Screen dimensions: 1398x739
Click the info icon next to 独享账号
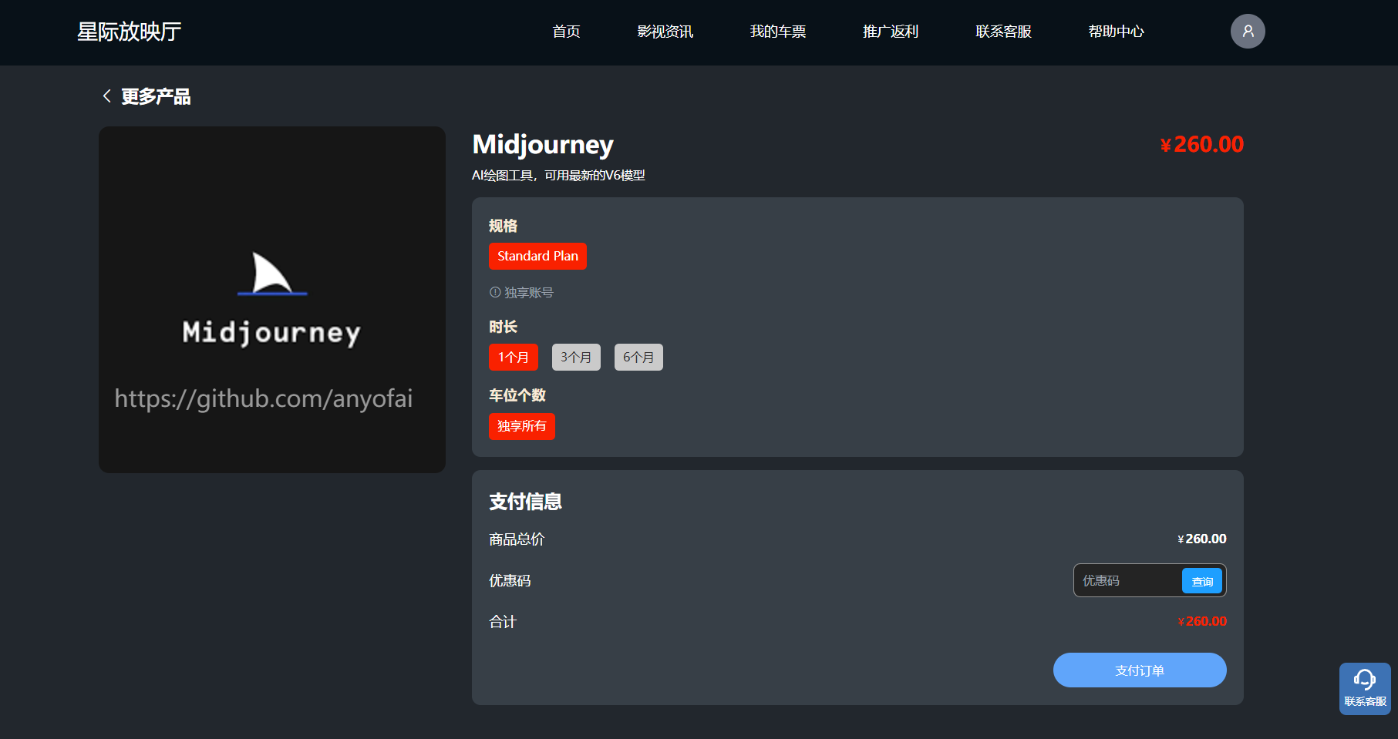tap(495, 293)
